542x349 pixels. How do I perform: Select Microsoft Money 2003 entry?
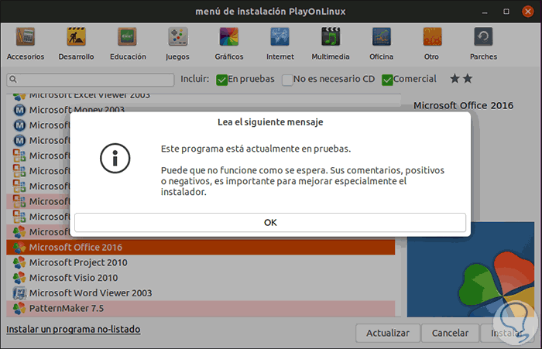click(77, 109)
